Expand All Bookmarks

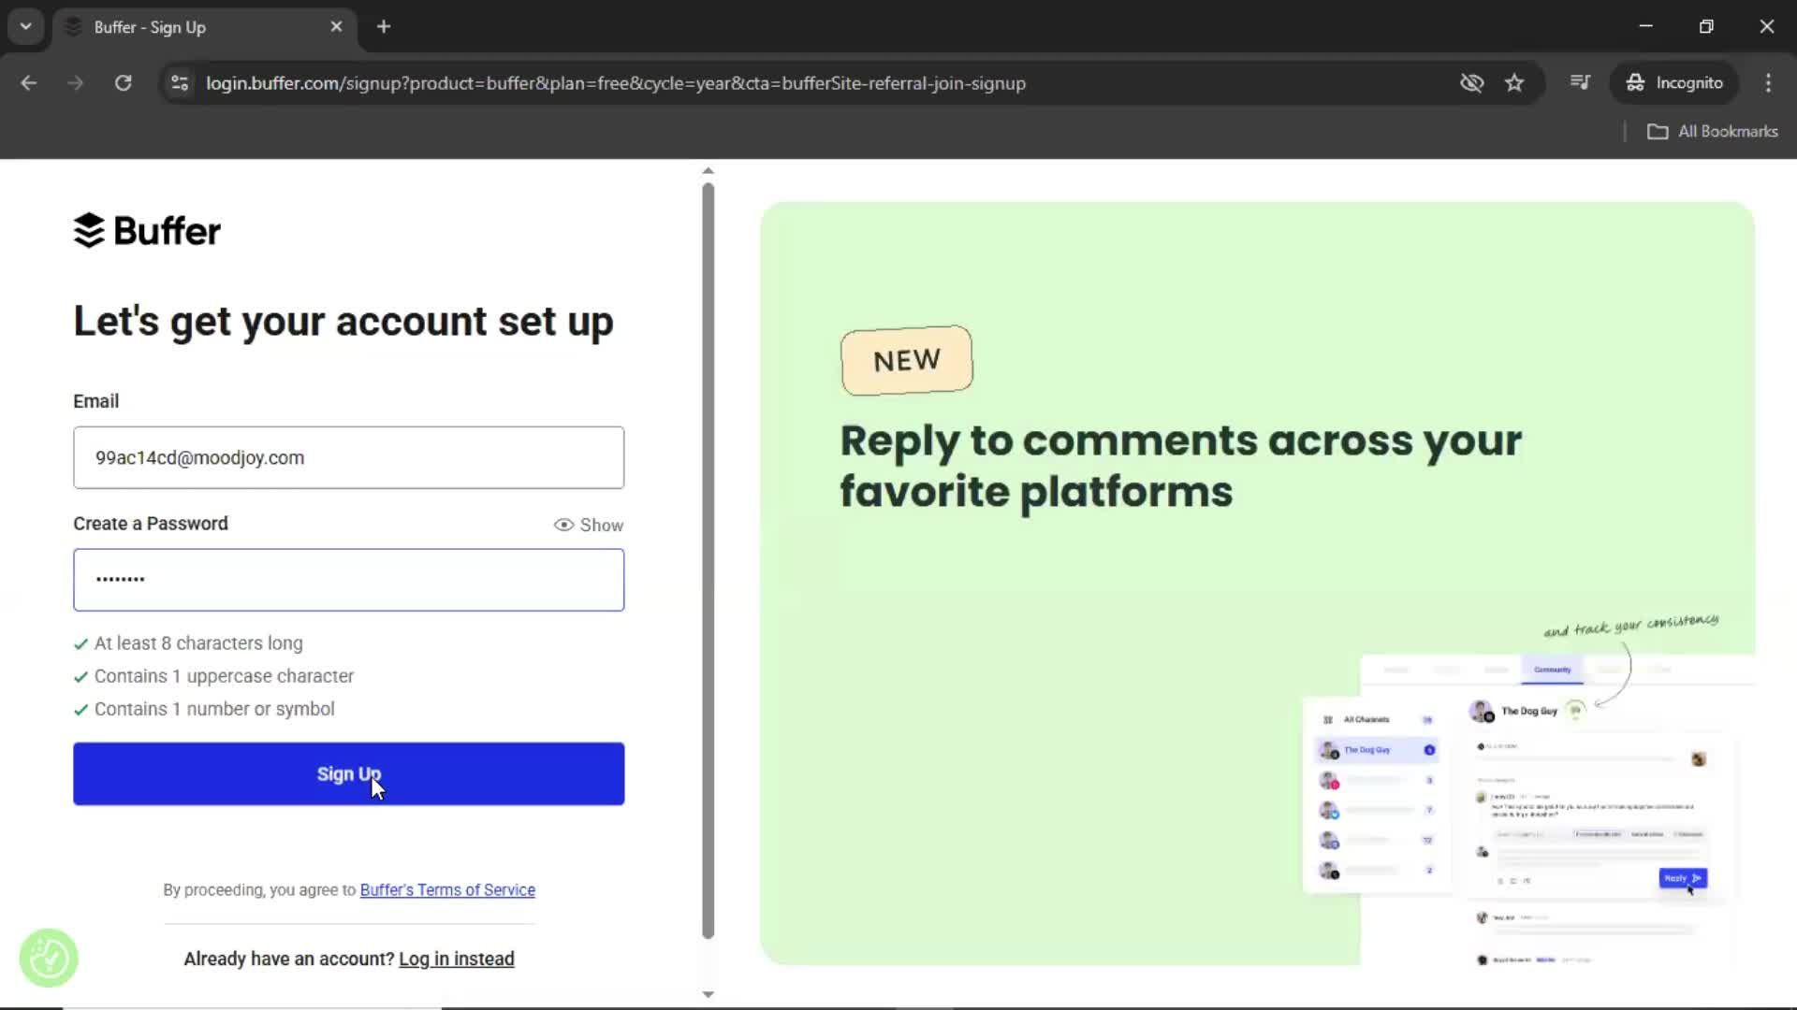click(1713, 131)
